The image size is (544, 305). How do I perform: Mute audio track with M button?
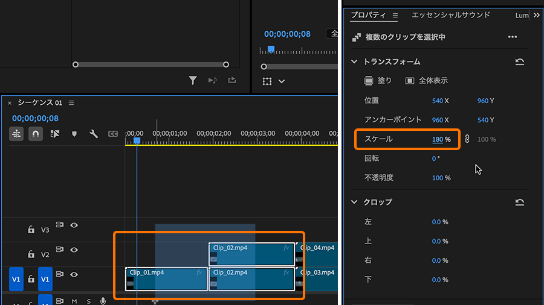pos(74,301)
